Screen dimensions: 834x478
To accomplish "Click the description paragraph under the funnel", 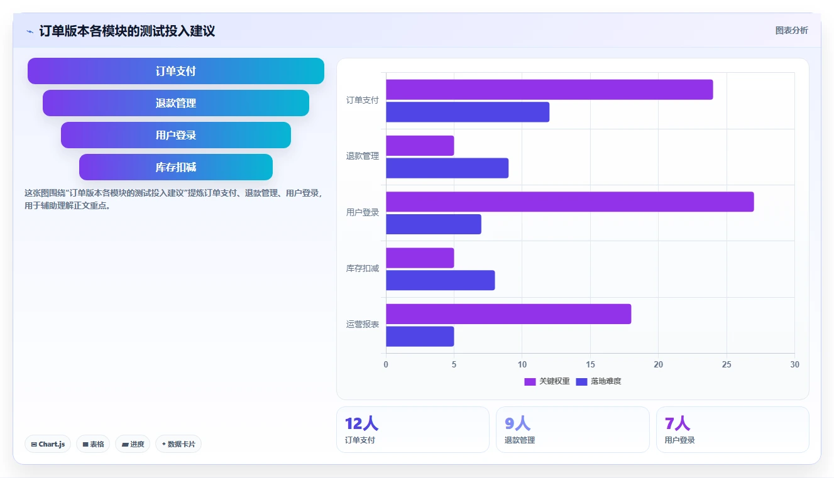I will [173, 199].
